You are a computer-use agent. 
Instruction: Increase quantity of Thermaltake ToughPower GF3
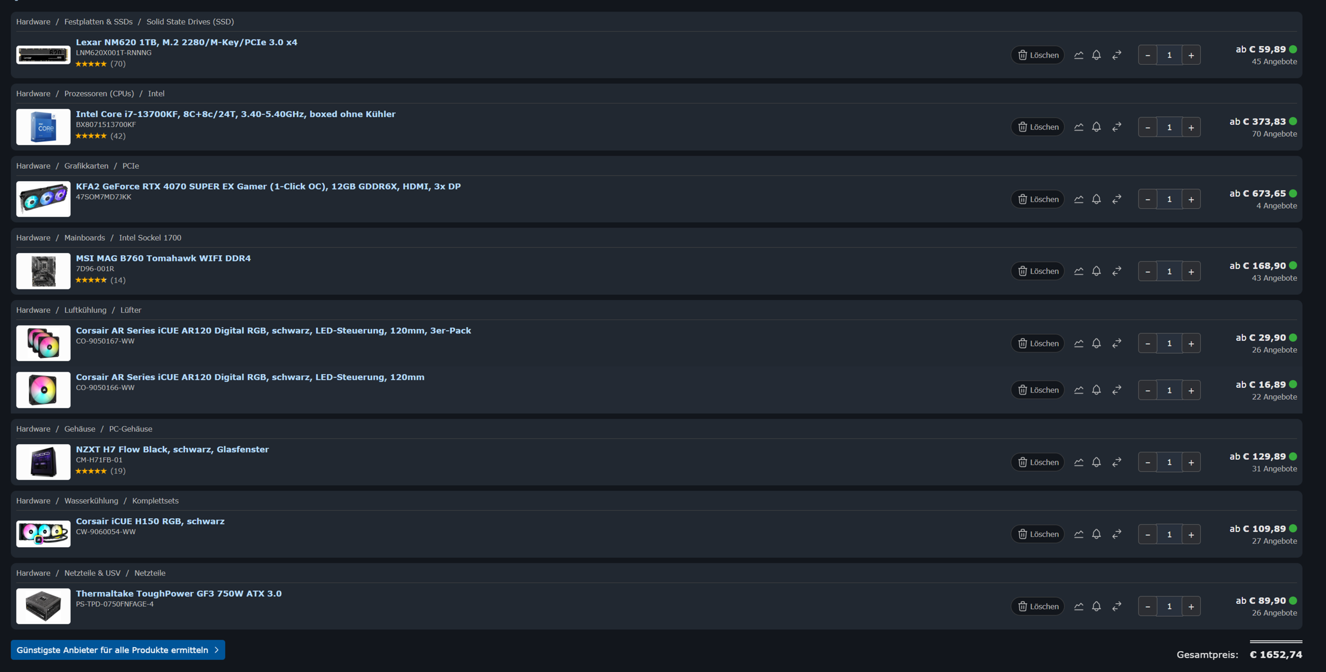(x=1191, y=607)
